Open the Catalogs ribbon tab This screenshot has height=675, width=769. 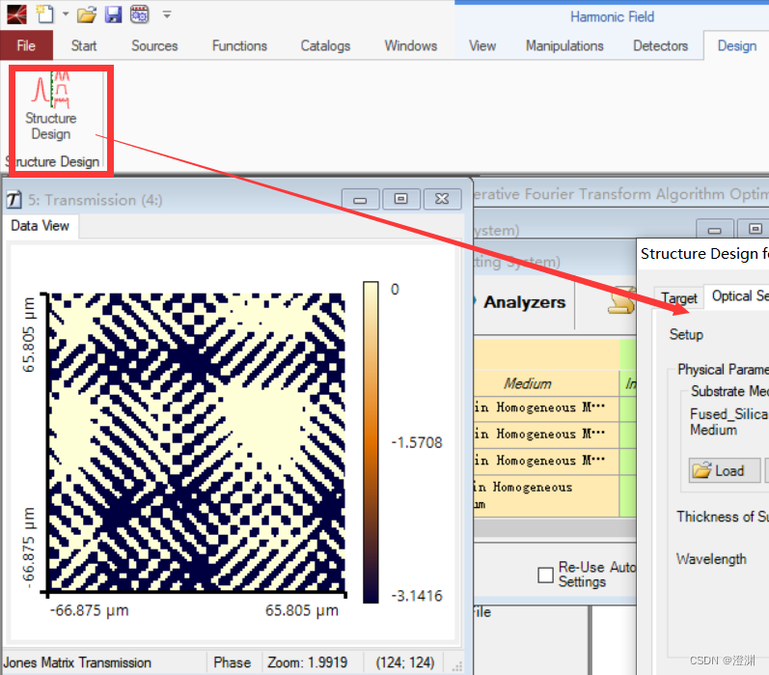(x=325, y=45)
